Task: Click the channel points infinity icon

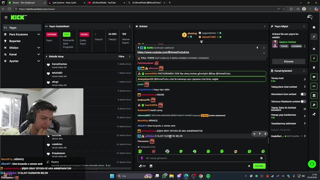Action: coord(142,166)
